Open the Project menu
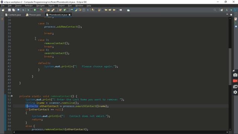The image size is (238, 134). [x=61, y=6]
